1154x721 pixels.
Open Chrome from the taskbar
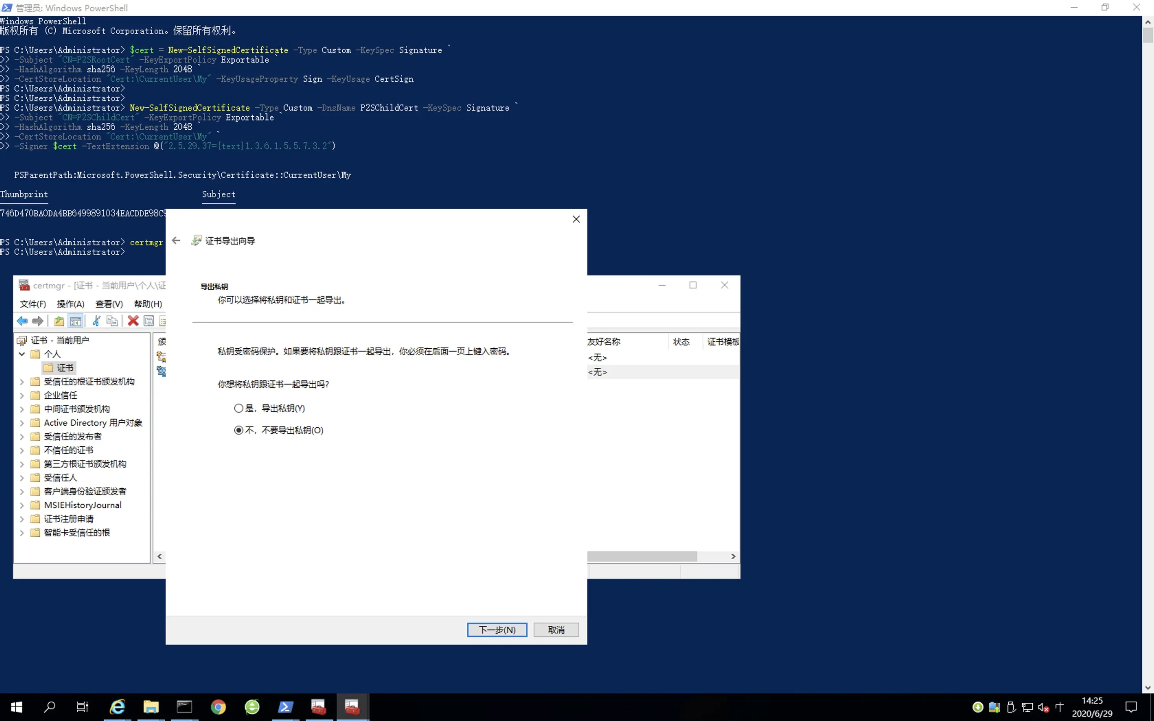point(218,707)
